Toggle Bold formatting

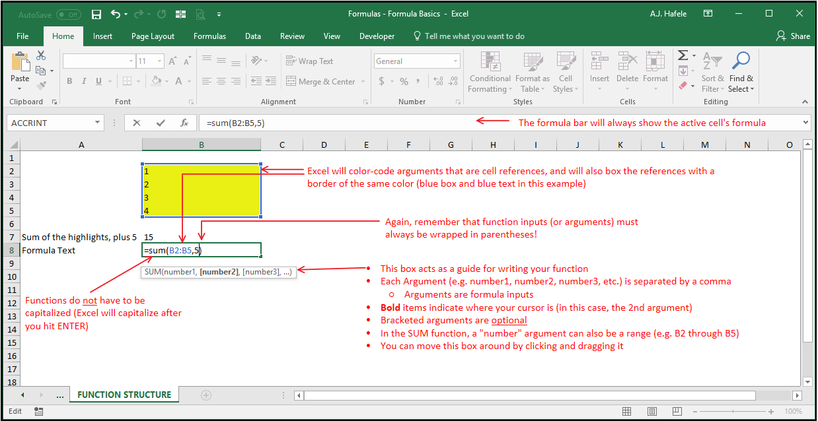[x=69, y=81]
